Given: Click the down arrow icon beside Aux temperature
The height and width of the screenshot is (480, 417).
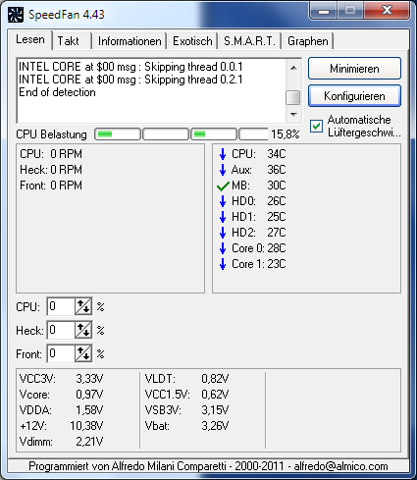Looking at the screenshot, I should 223,170.
